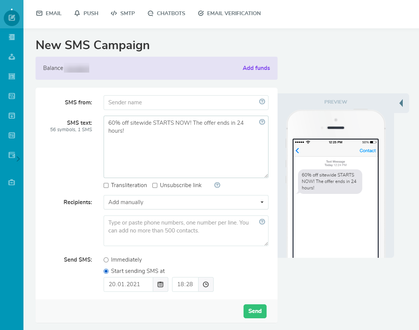Open the Add funds link
Image resolution: width=419 pixels, height=330 pixels.
point(256,68)
